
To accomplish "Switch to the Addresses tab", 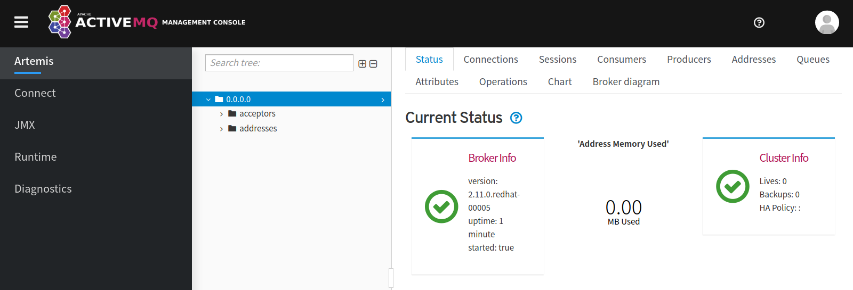I will click(x=754, y=60).
